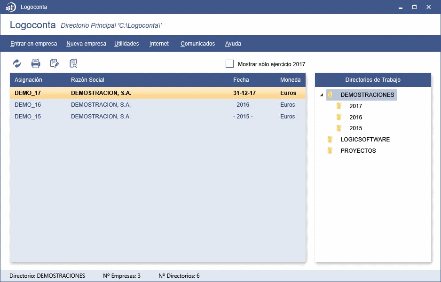441x282 pixels.
Task: Click the printer icon in toolbar
Action: (36, 63)
